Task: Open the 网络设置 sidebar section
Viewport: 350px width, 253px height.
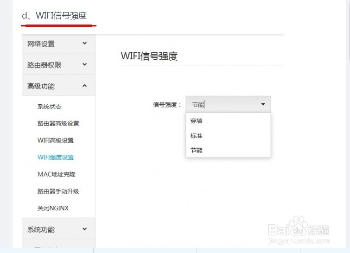Action: point(58,44)
